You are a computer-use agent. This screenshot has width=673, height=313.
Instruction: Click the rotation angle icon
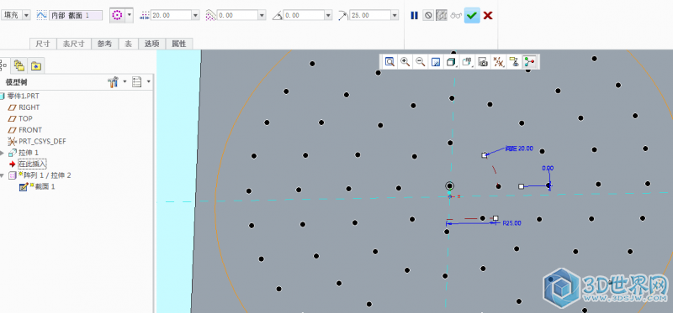tap(278, 15)
